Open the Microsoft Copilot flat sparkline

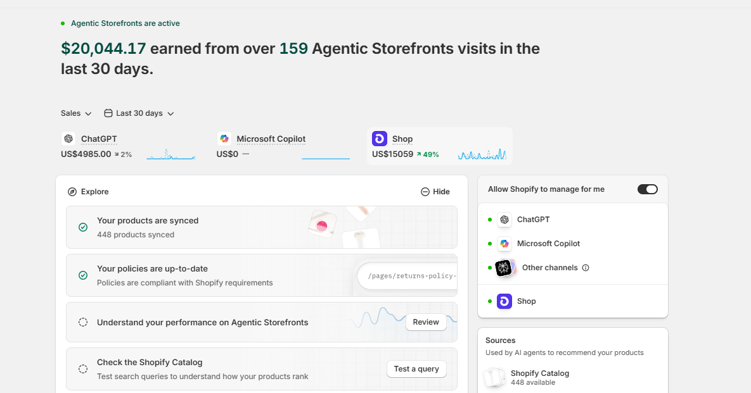(326, 158)
